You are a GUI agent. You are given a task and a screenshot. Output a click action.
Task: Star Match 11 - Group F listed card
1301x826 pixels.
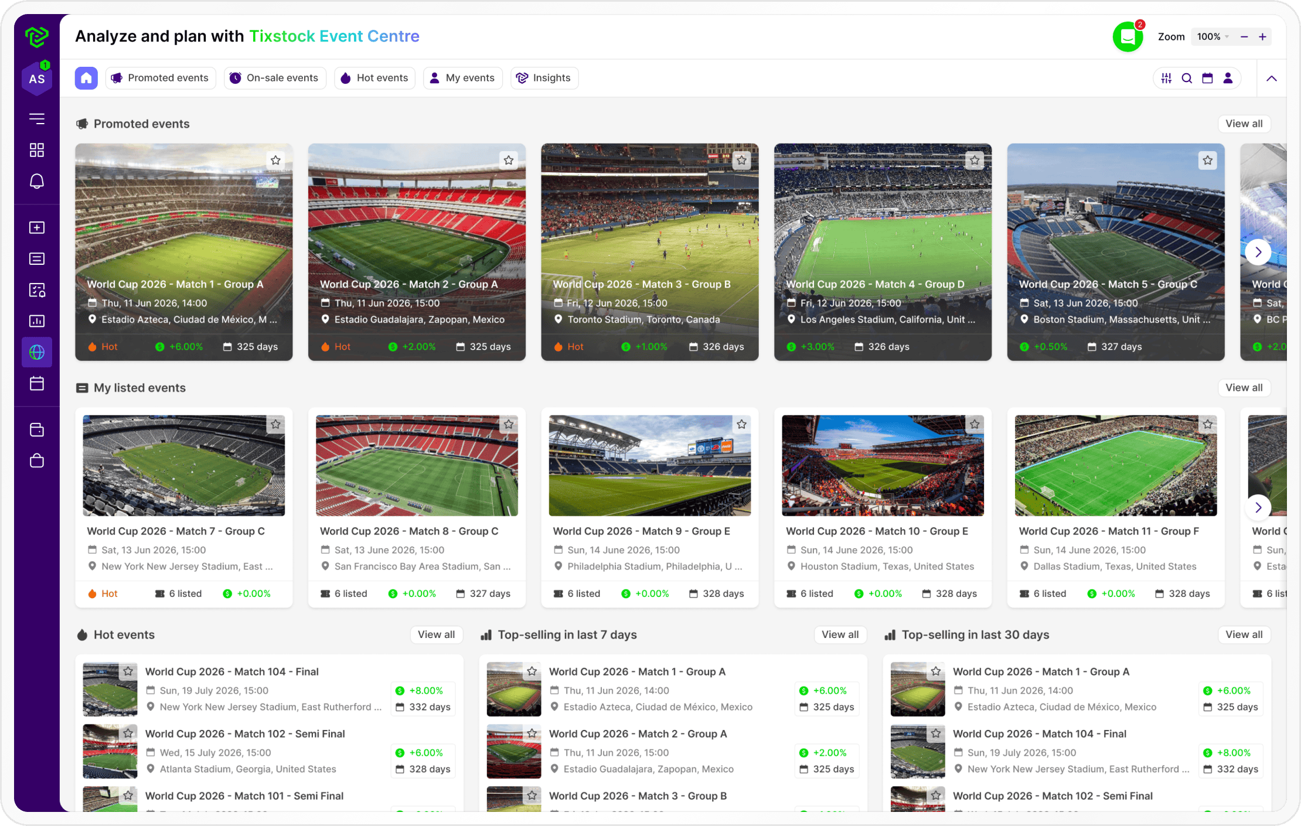[1208, 424]
